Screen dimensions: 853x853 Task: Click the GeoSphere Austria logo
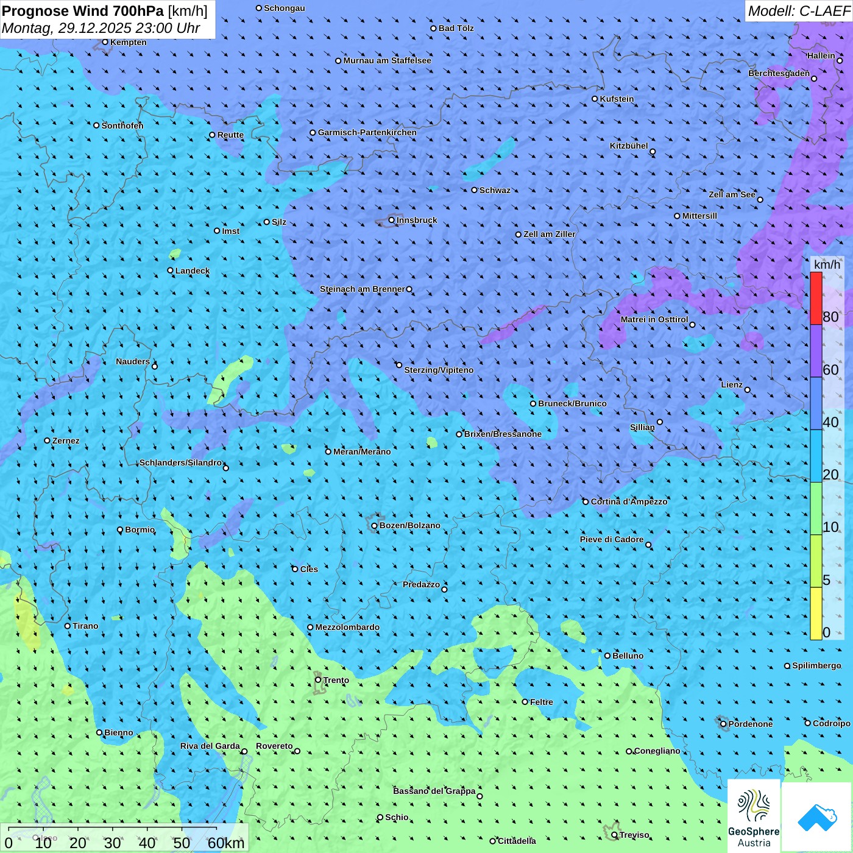[x=754, y=816]
